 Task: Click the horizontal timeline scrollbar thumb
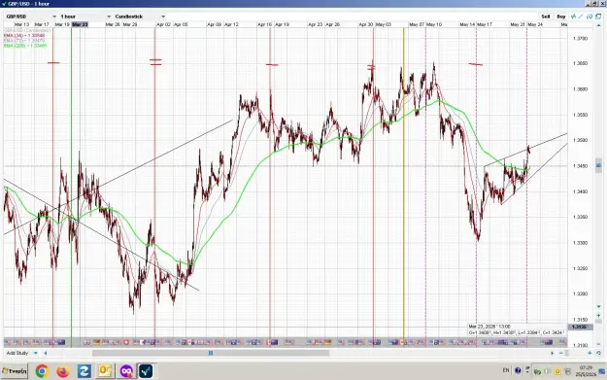tap(211, 353)
